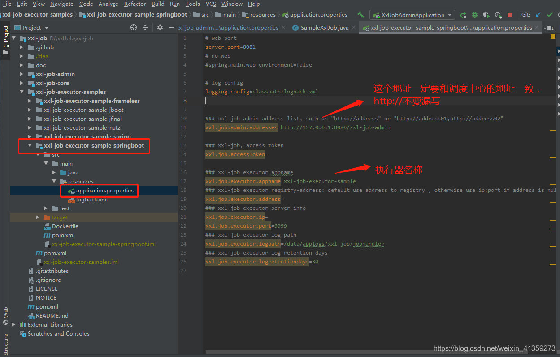This screenshot has width=560, height=357.
Task: Expand the xxl-job-core module arrow
Action: 22,83
